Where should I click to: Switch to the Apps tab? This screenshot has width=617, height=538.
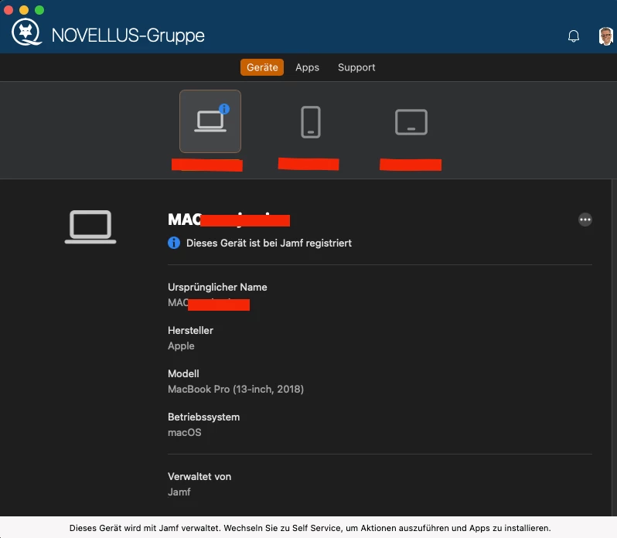coord(307,67)
